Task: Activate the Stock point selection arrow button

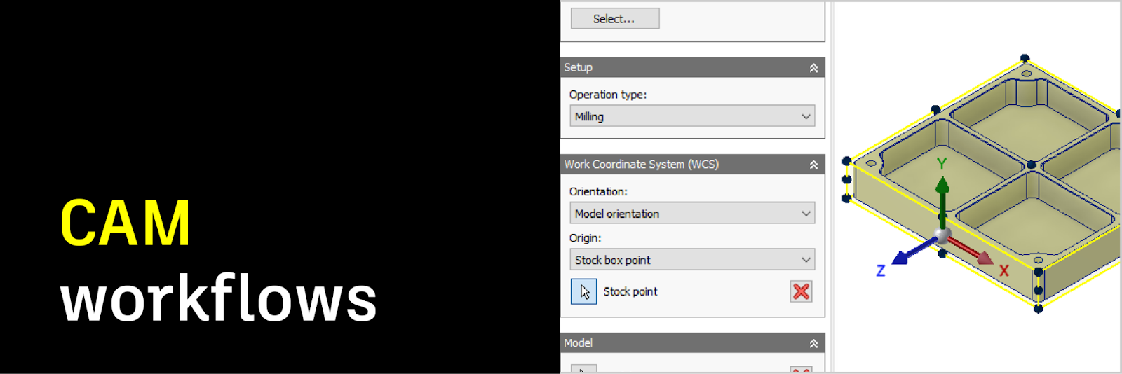Action: (x=583, y=291)
